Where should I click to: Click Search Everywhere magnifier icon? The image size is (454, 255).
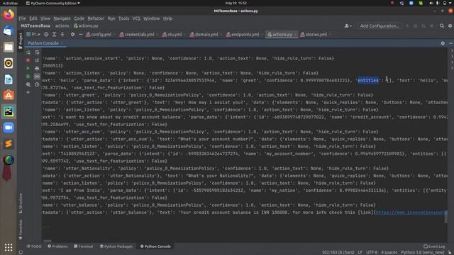click(x=442, y=26)
